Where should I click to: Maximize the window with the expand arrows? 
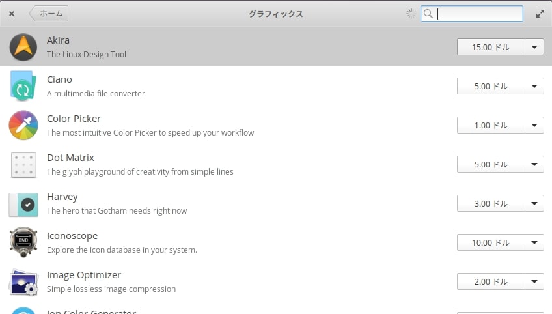tap(540, 14)
